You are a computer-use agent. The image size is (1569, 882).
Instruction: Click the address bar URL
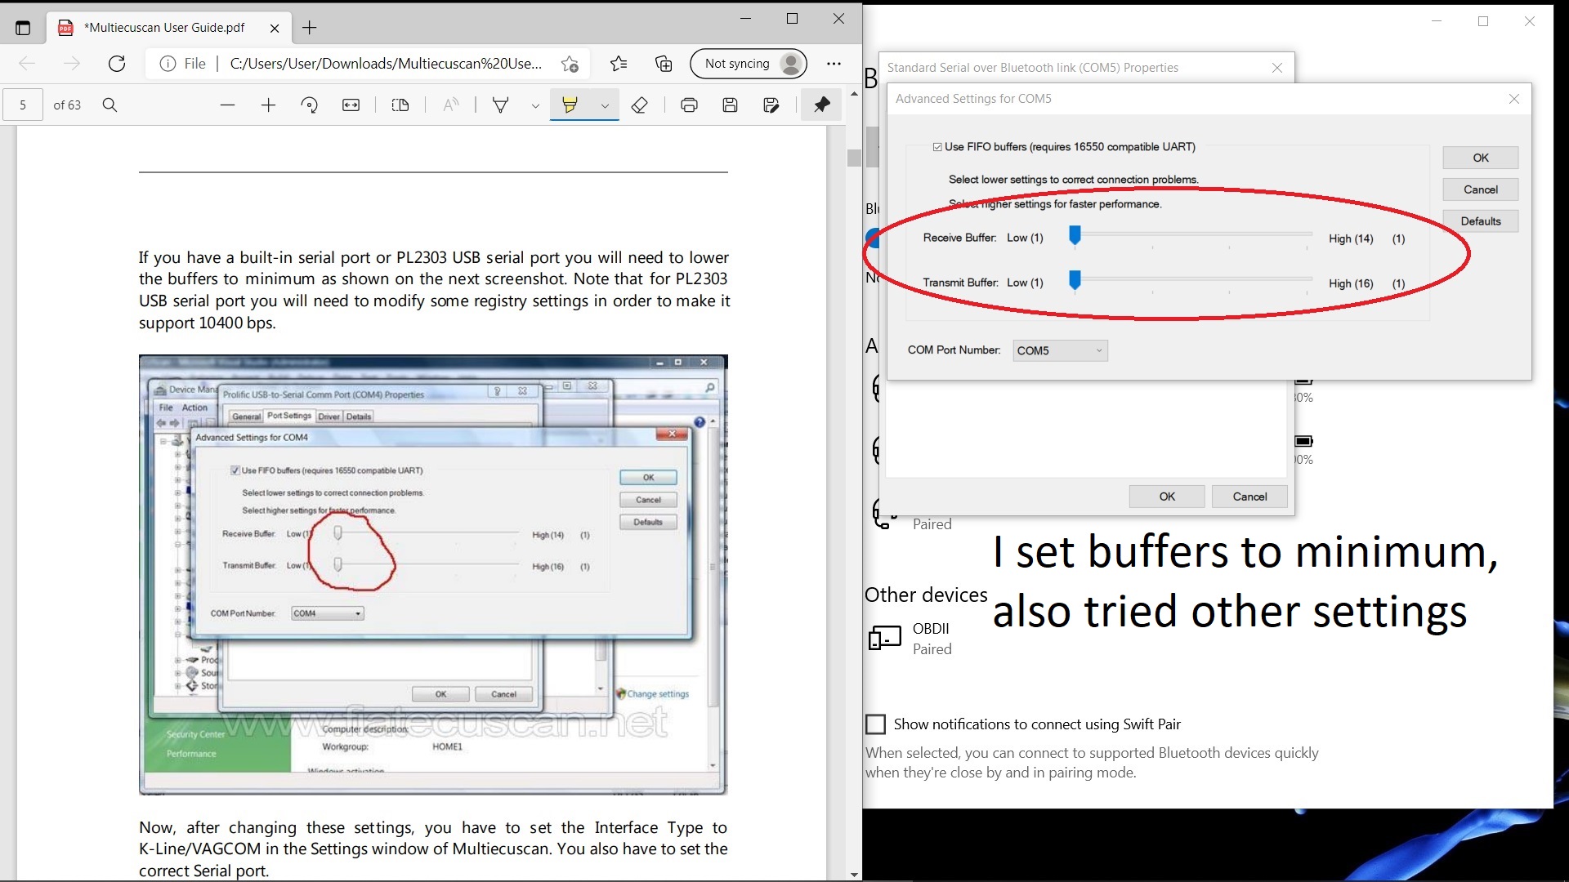point(386,64)
